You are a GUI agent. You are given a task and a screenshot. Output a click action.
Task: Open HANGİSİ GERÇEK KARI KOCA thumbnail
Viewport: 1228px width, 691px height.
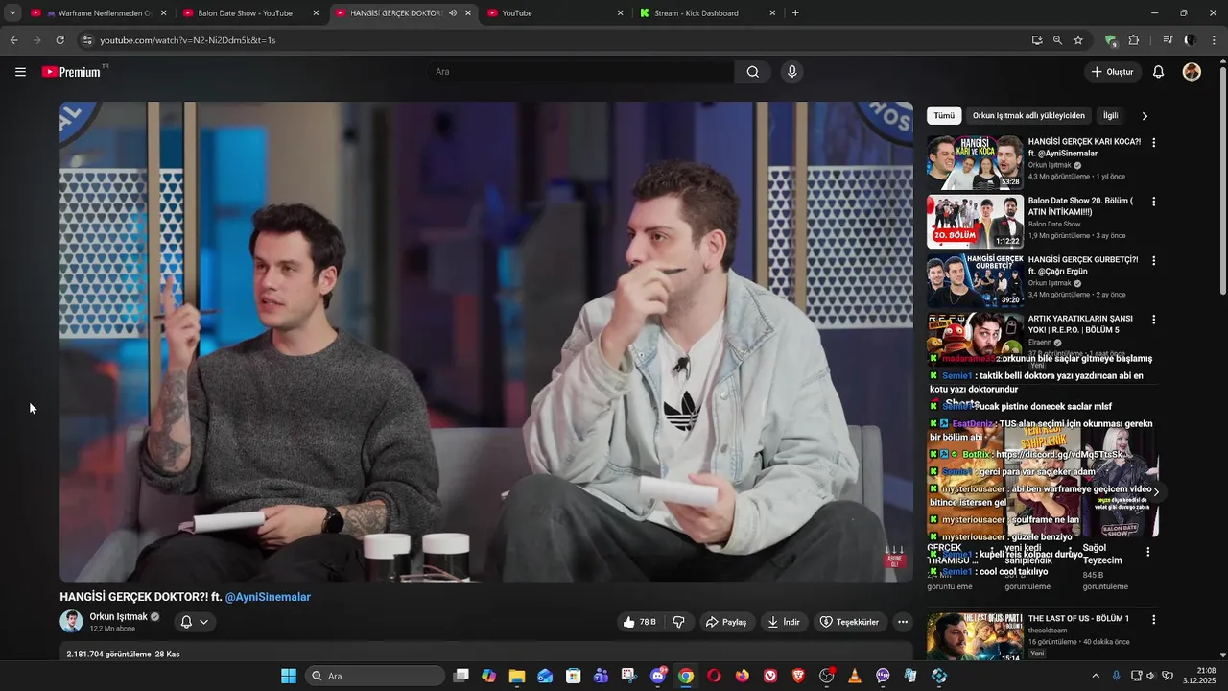point(975,163)
